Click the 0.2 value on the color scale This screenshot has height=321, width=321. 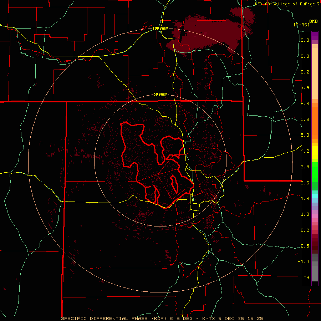[x=305, y=230]
